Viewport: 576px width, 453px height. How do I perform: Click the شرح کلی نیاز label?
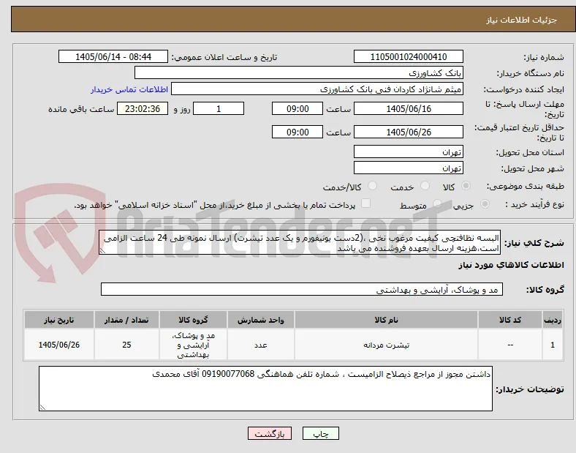pyautogui.click(x=534, y=243)
